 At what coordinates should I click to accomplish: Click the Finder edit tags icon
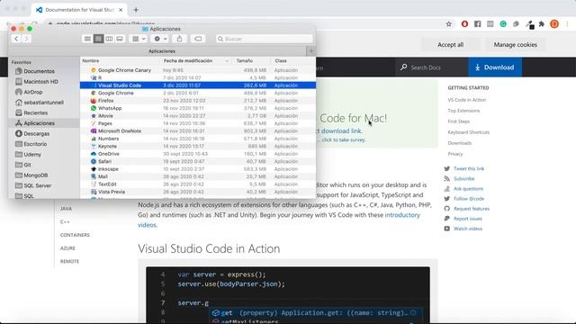point(198,39)
